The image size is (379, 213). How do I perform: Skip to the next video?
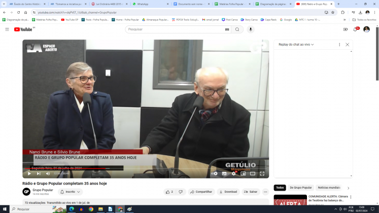pyautogui.click(x=39, y=173)
